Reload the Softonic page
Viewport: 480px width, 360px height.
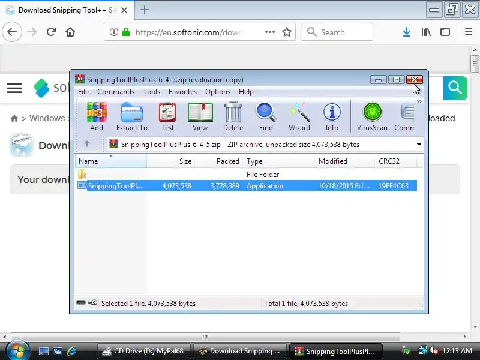[51, 32]
